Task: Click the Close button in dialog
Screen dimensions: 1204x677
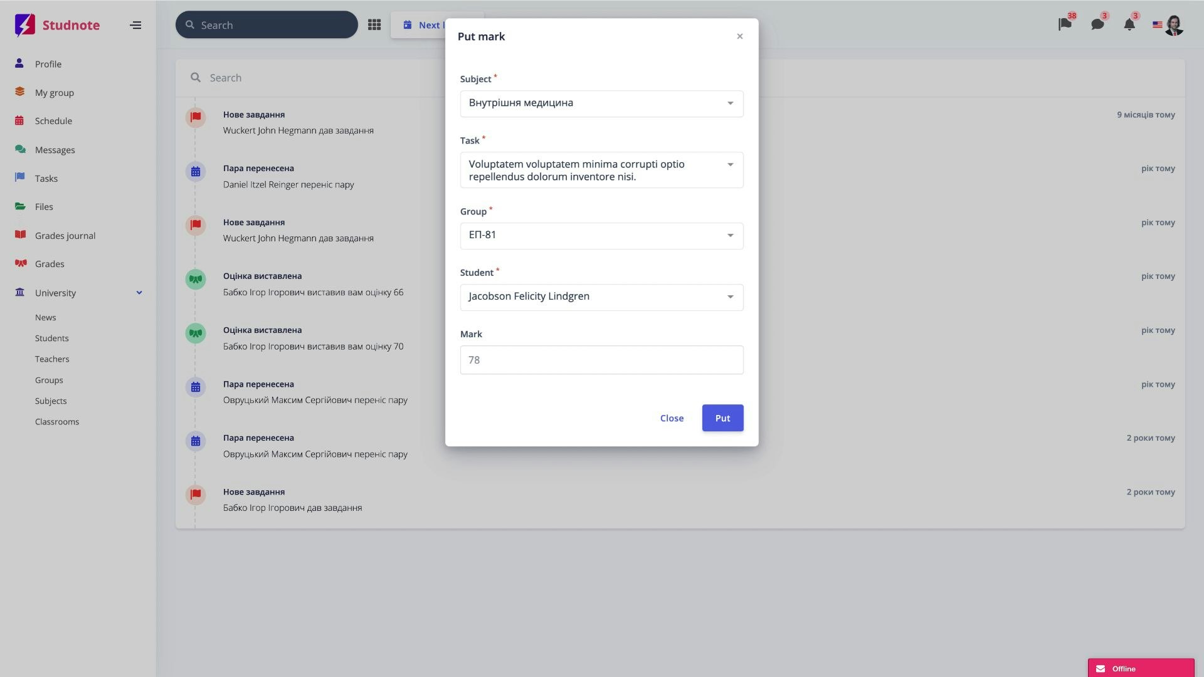Action: coord(672,418)
